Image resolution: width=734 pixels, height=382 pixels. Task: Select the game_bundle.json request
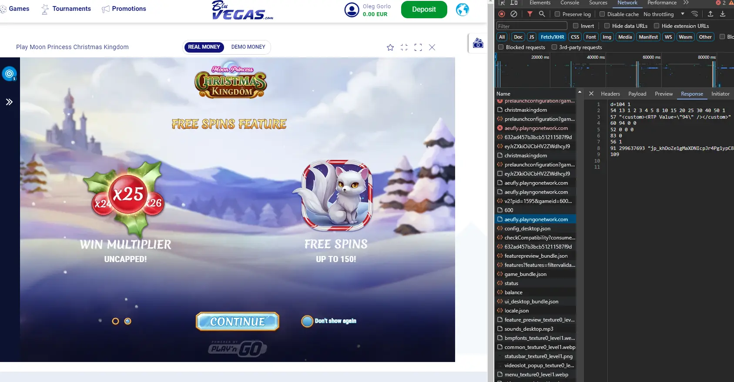tap(536, 274)
